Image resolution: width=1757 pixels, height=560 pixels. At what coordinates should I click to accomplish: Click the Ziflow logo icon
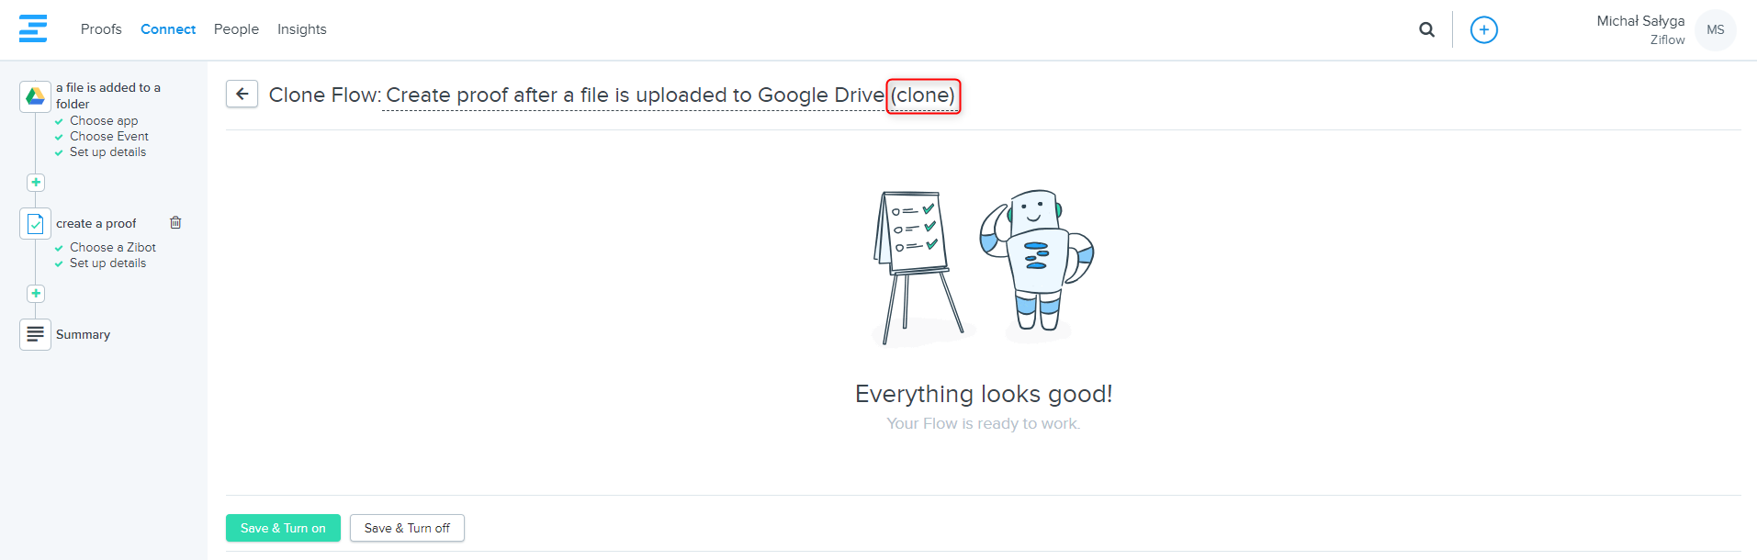click(x=33, y=29)
